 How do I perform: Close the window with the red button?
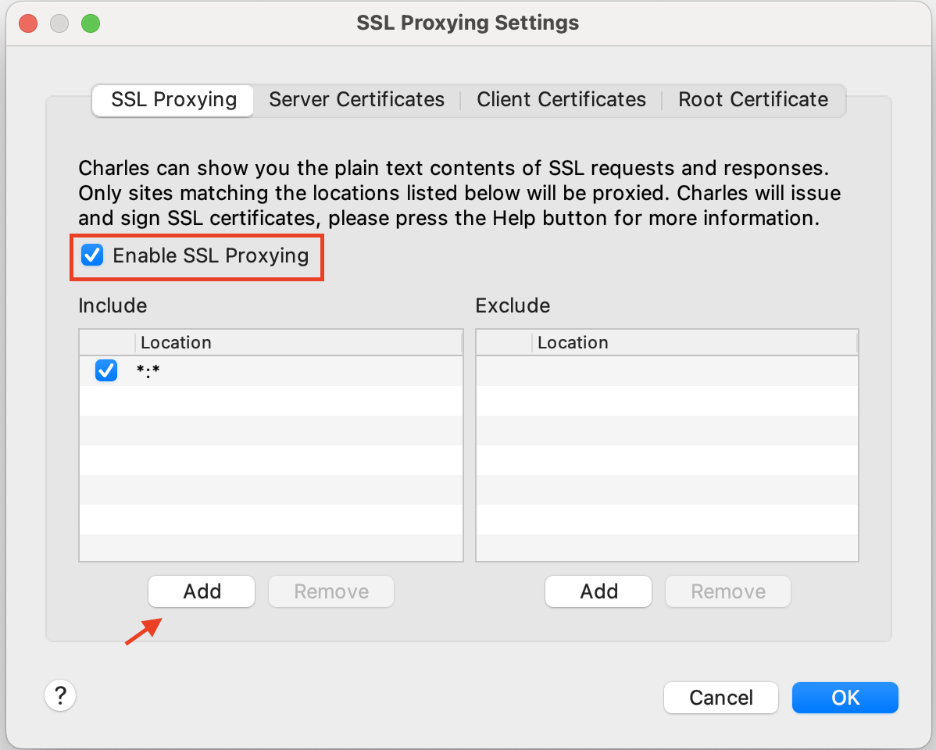pyautogui.click(x=29, y=23)
